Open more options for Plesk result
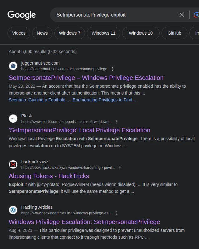The image size is (199, 249). coord(117,122)
